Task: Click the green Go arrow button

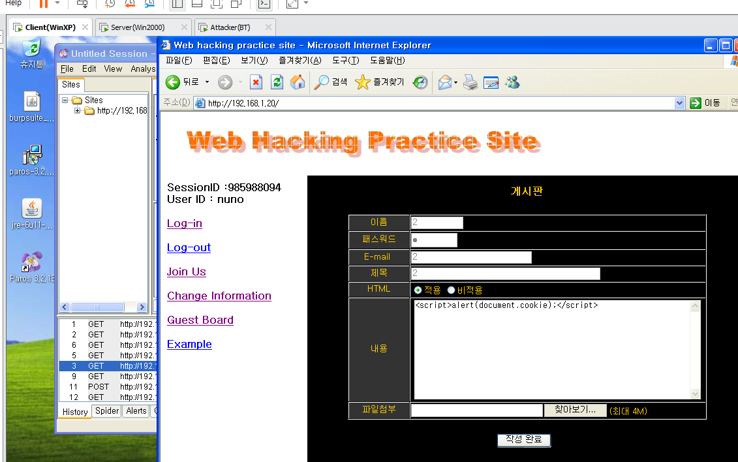Action: point(695,103)
